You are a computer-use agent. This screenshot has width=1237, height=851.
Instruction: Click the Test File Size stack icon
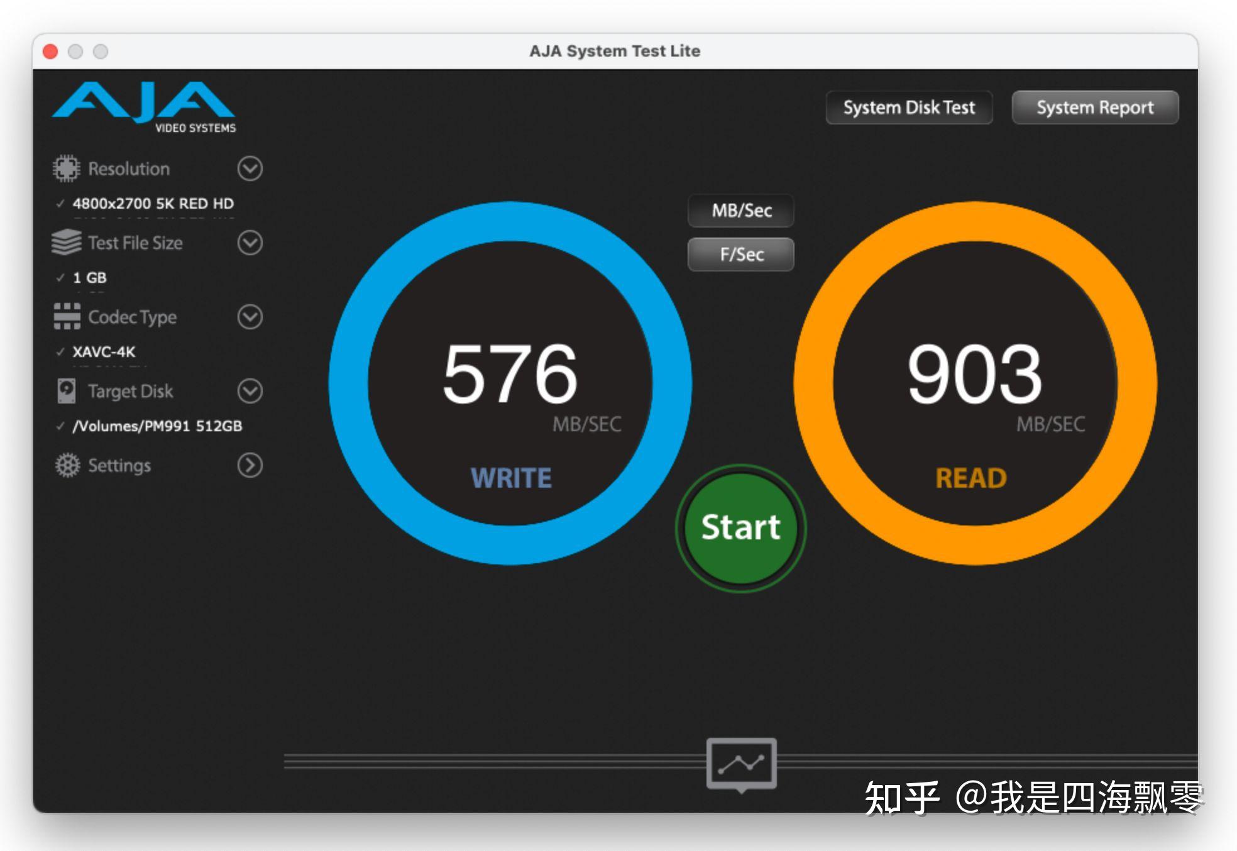pyautogui.click(x=65, y=242)
